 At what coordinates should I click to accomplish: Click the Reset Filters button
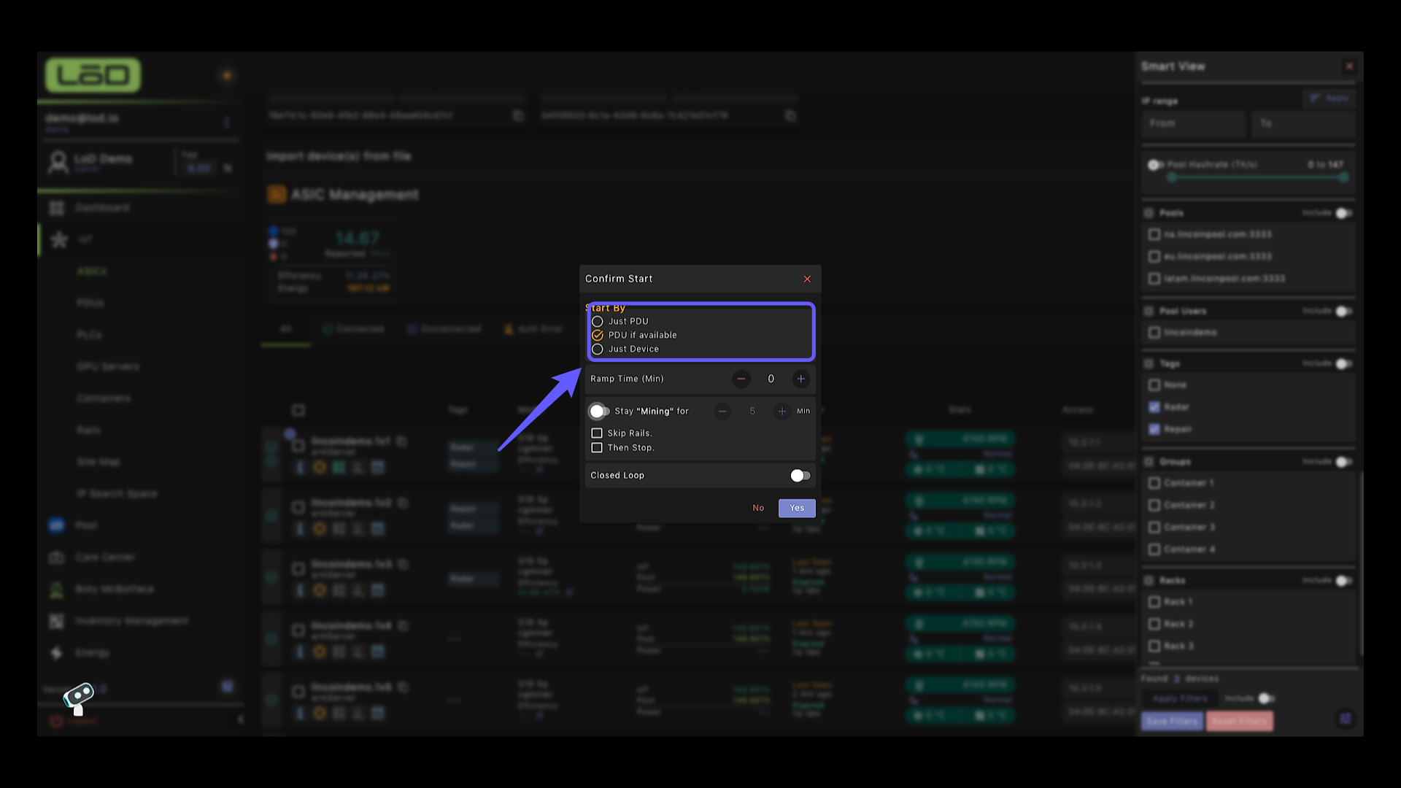point(1239,721)
